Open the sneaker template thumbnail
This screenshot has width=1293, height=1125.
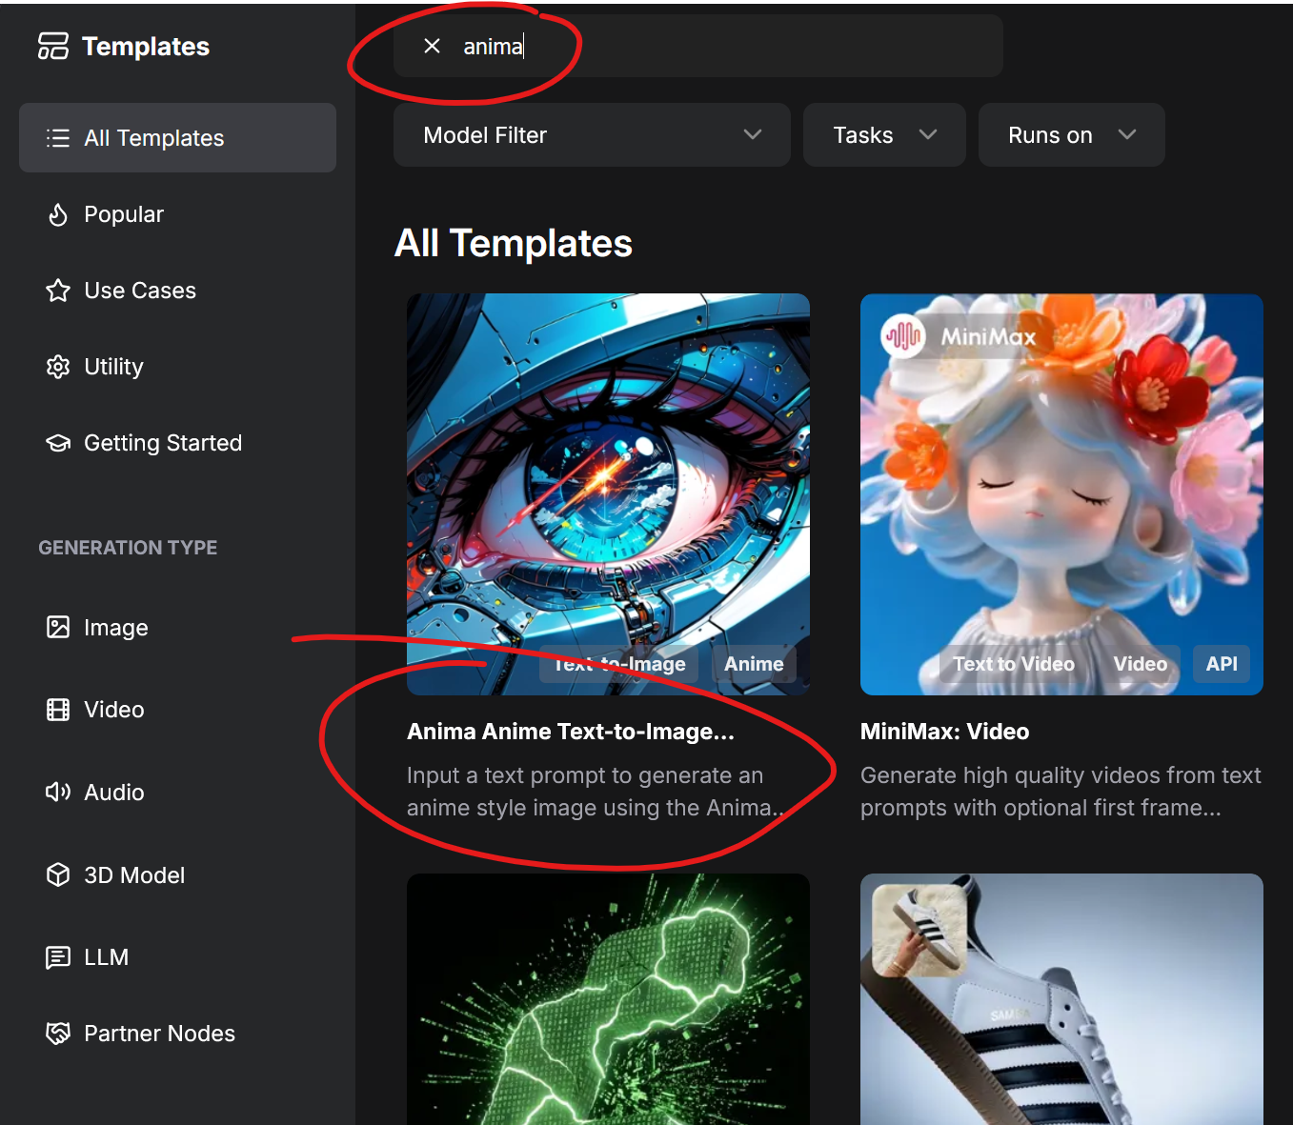[1061, 999]
